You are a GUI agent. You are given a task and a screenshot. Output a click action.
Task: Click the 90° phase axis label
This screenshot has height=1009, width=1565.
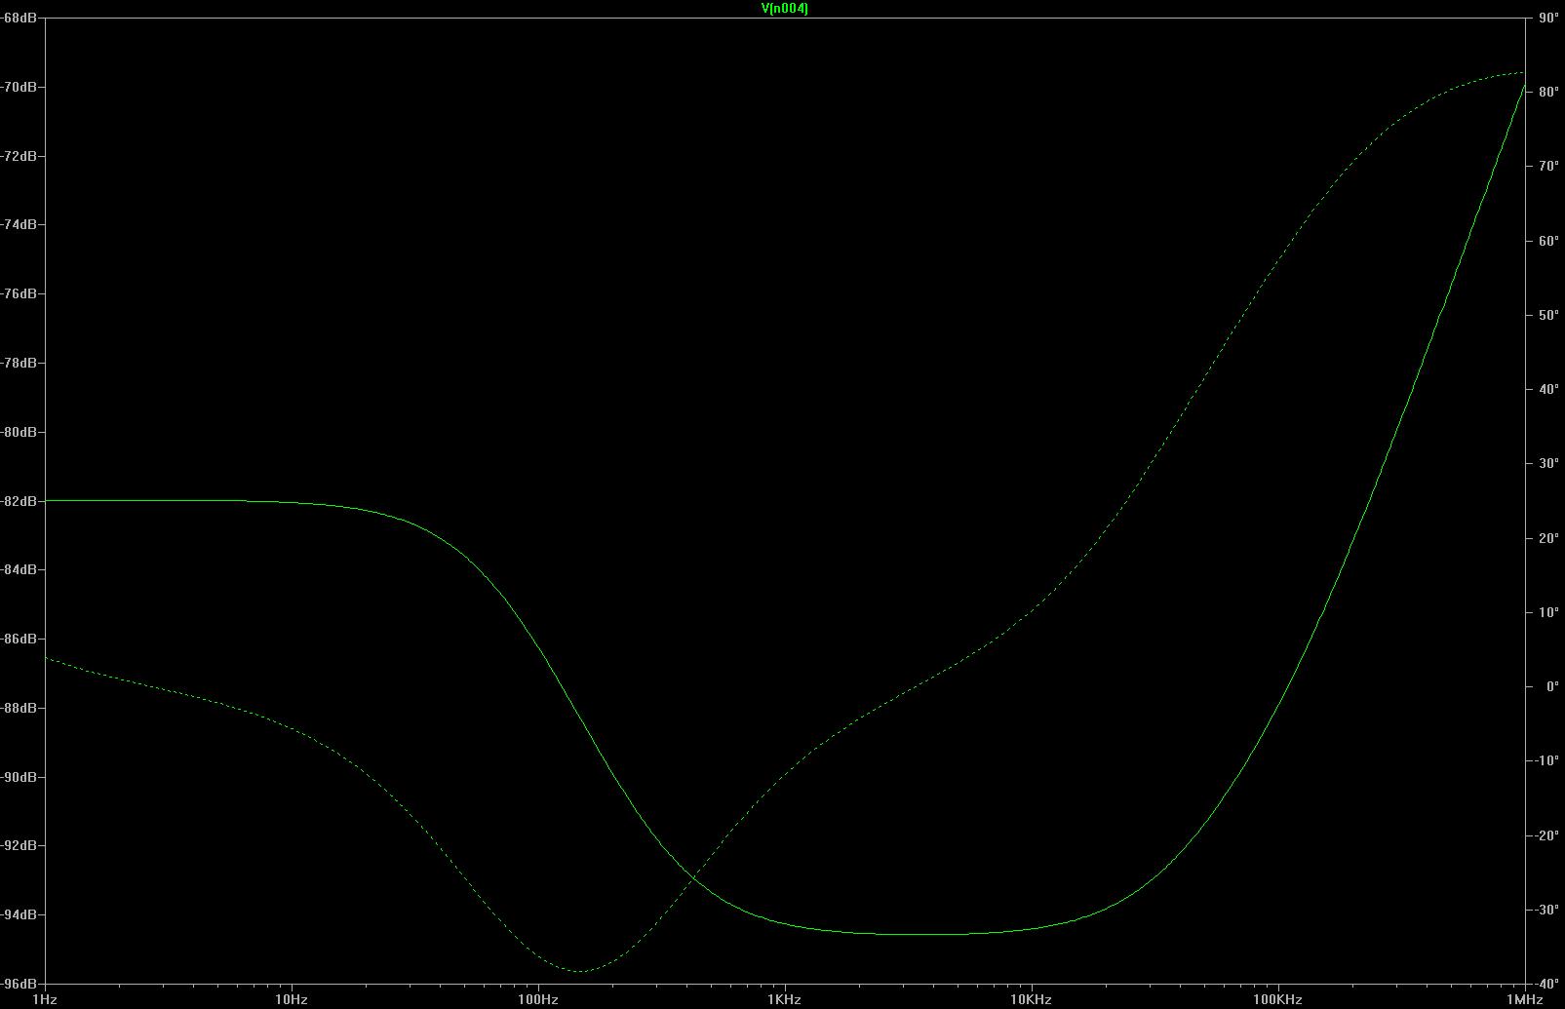(x=1548, y=18)
